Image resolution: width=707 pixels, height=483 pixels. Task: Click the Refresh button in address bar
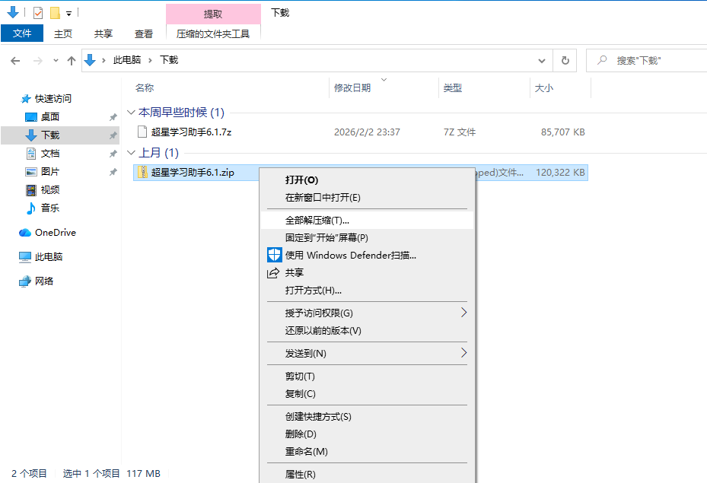(565, 60)
